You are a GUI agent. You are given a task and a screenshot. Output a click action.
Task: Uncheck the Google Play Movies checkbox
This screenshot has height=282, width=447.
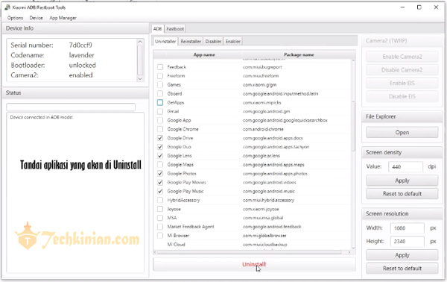pyautogui.click(x=160, y=182)
